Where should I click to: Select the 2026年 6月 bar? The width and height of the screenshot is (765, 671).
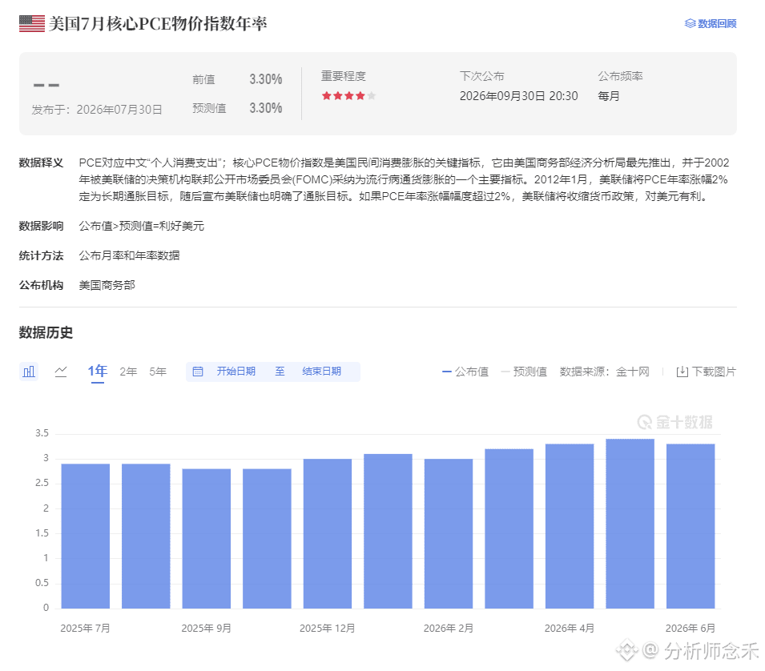[691, 526]
